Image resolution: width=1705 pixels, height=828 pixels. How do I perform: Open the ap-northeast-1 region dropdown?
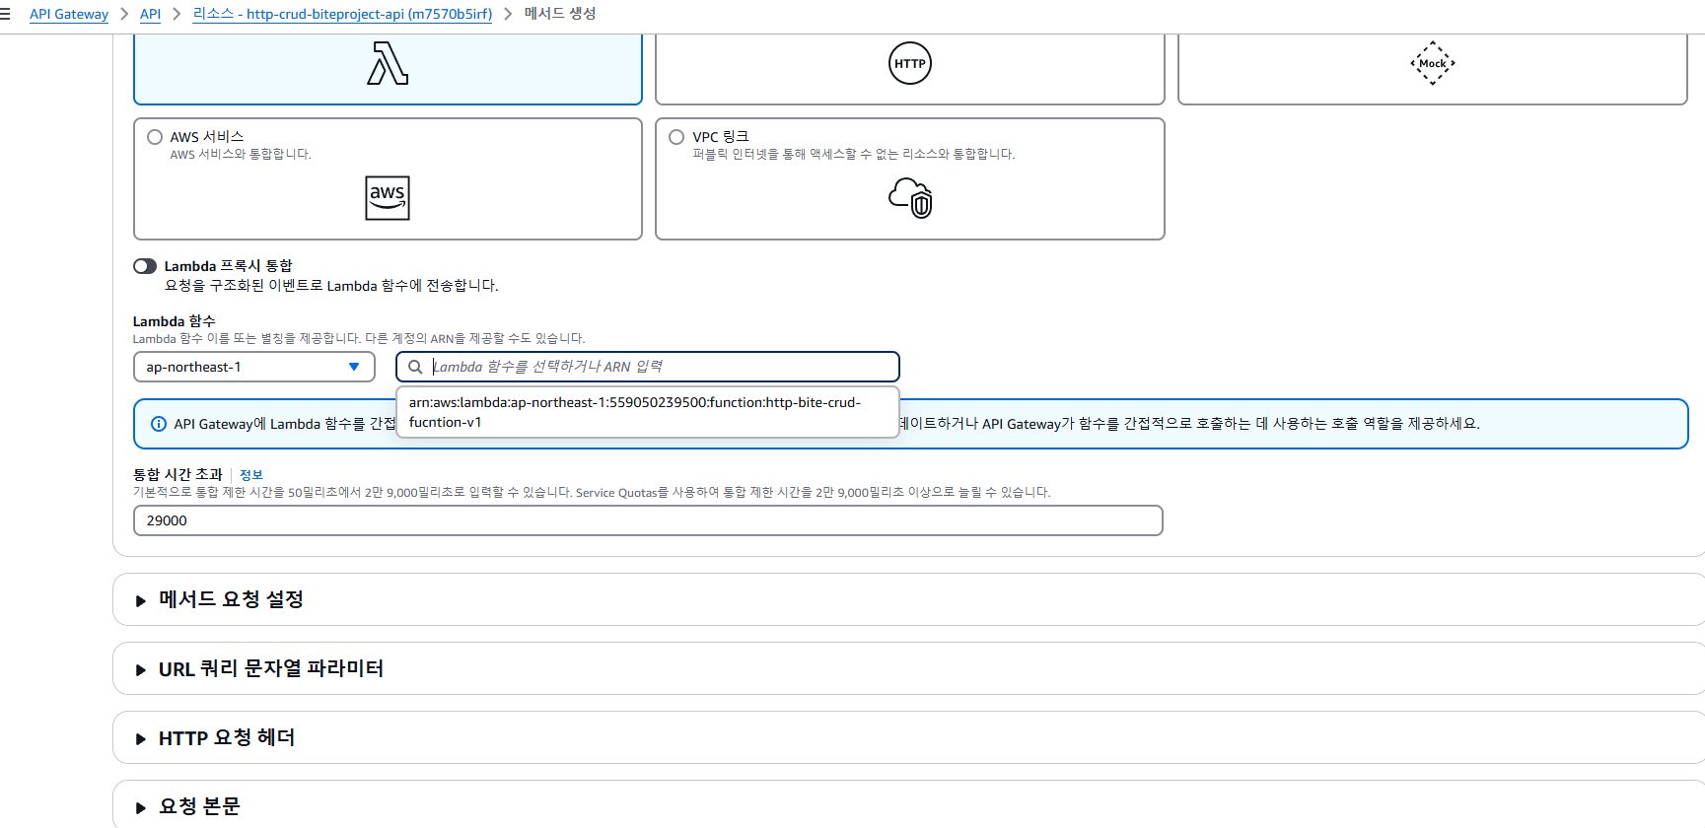(x=254, y=367)
